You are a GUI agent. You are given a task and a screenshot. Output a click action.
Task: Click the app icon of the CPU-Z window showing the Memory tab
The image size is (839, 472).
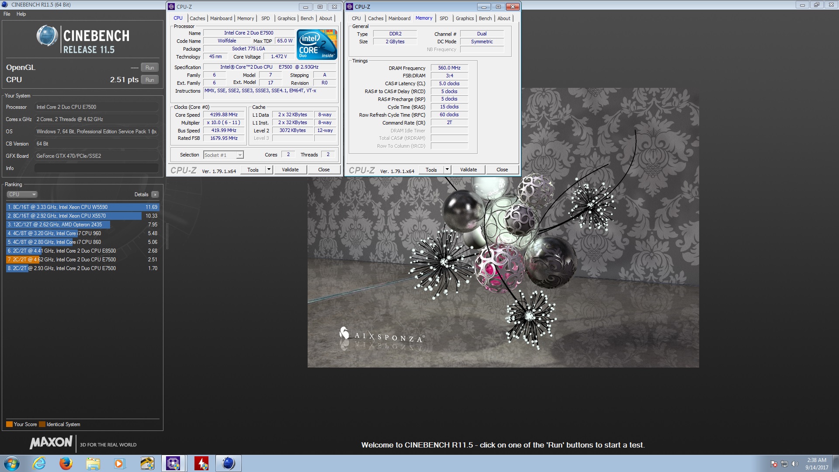tap(350, 7)
